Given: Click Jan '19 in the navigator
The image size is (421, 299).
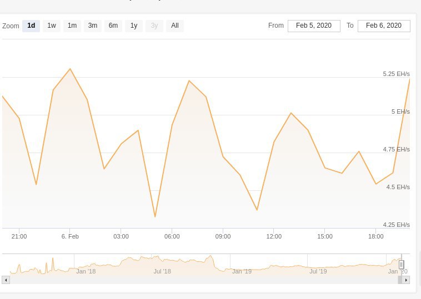Looking at the screenshot, I should click(242, 271).
